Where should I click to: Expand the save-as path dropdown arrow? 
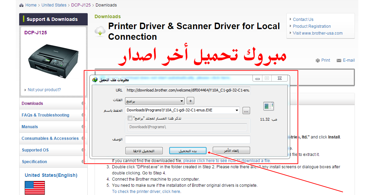coord(237,110)
